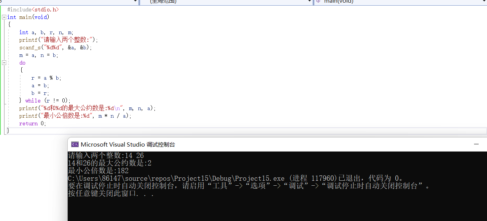
Task: Click the #include<stdio.h> line
Action: tap(33, 9)
